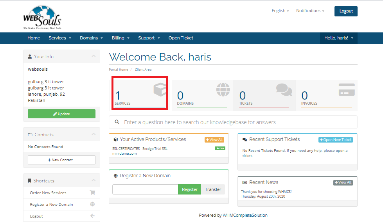Image resolution: width=383 pixels, height=223 pixels.
Task: Click the Open New Ticket button
Action: [x=335, y=140]
